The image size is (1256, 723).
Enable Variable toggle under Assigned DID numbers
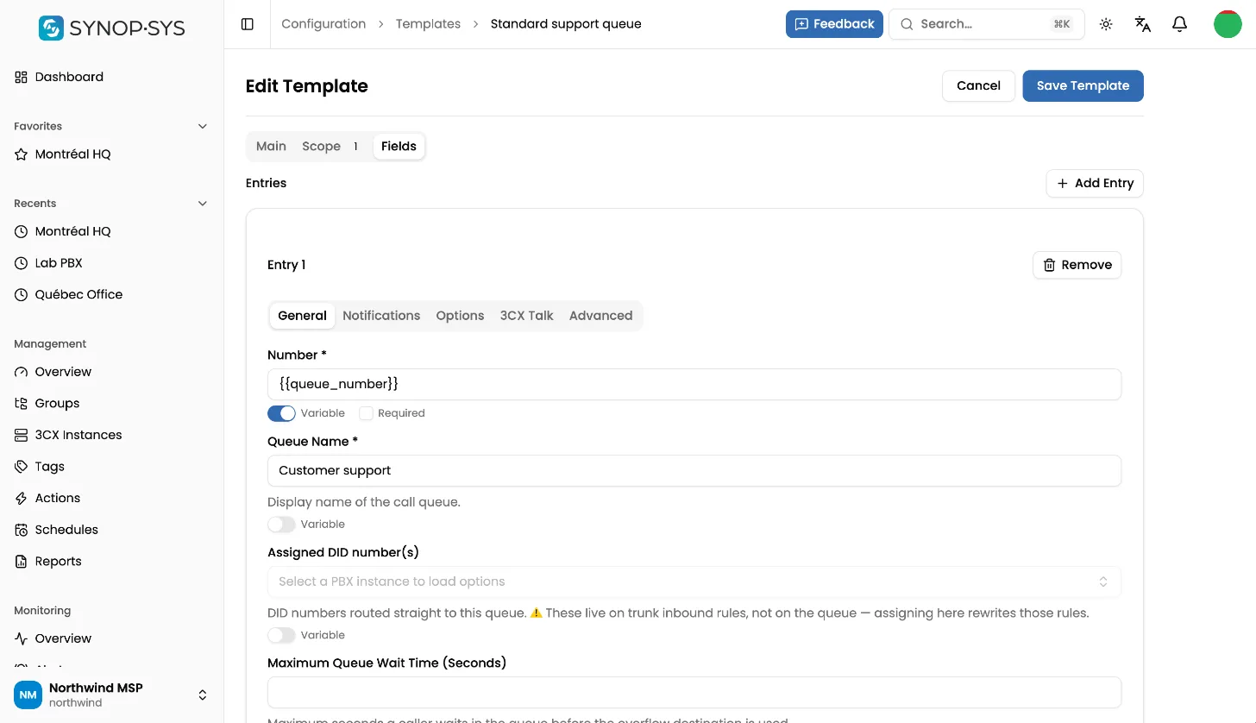[281, 635]
